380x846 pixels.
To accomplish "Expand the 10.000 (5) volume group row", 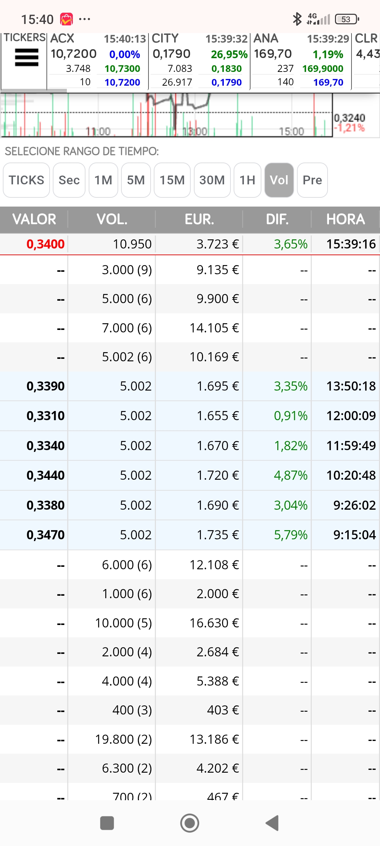I will (x=190, y=623).
